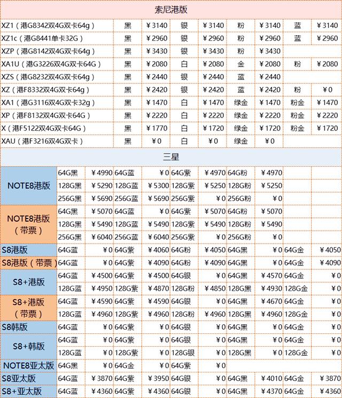The width and height of the screenshot is (342, 398).
Task: Click the 64G蓝 cell in S8+亚太版 row
Action: coord(71,392)
